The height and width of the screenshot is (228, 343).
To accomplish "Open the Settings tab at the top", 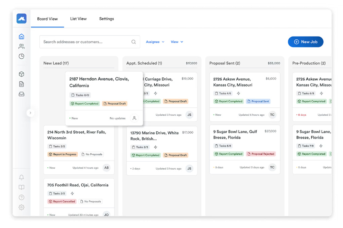I will (106, 19).
